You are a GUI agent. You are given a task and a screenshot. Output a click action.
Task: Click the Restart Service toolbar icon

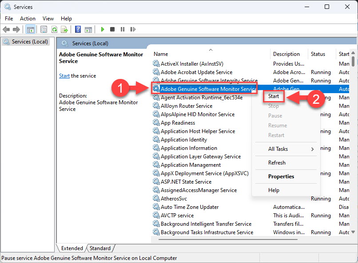(x=133, y=29)
